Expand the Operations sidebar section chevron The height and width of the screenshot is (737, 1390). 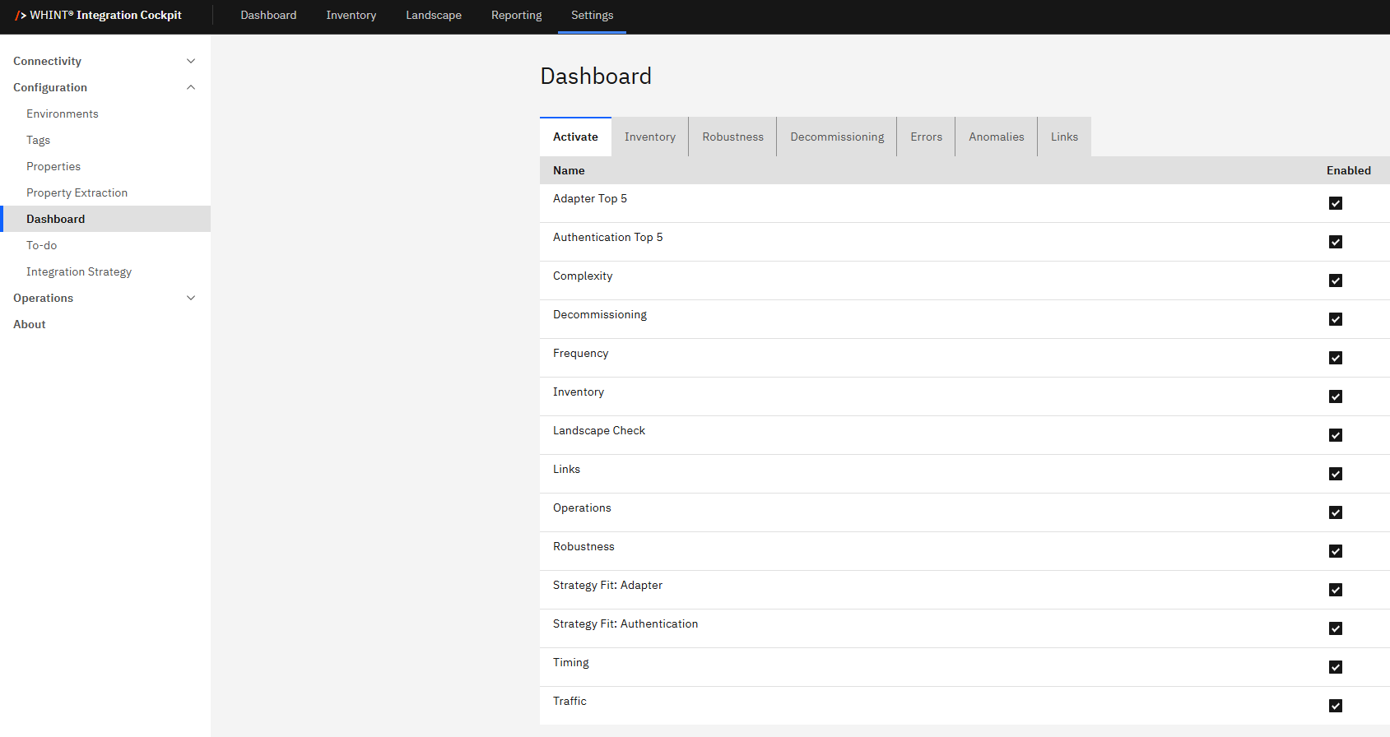pos(191,298)
